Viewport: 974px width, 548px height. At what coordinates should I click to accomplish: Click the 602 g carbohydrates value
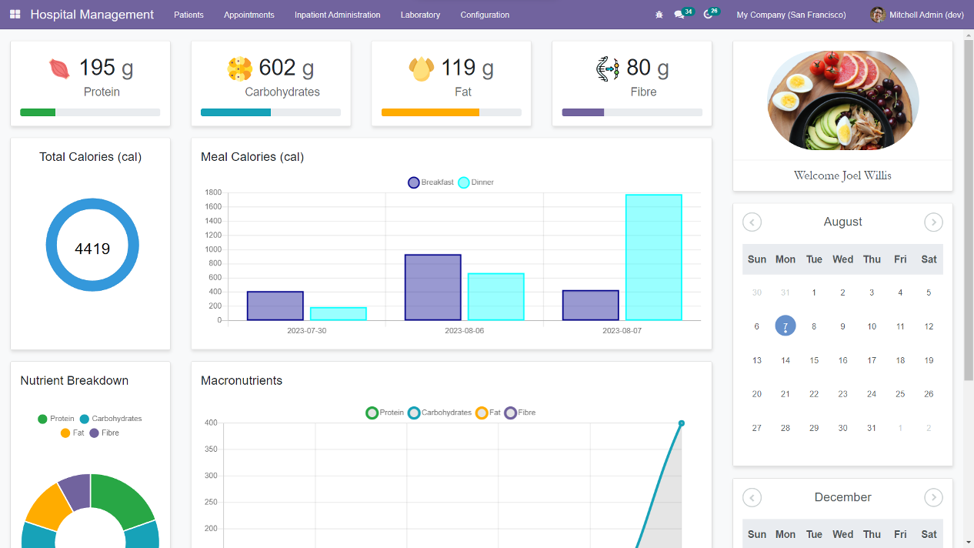coord(286,68)
